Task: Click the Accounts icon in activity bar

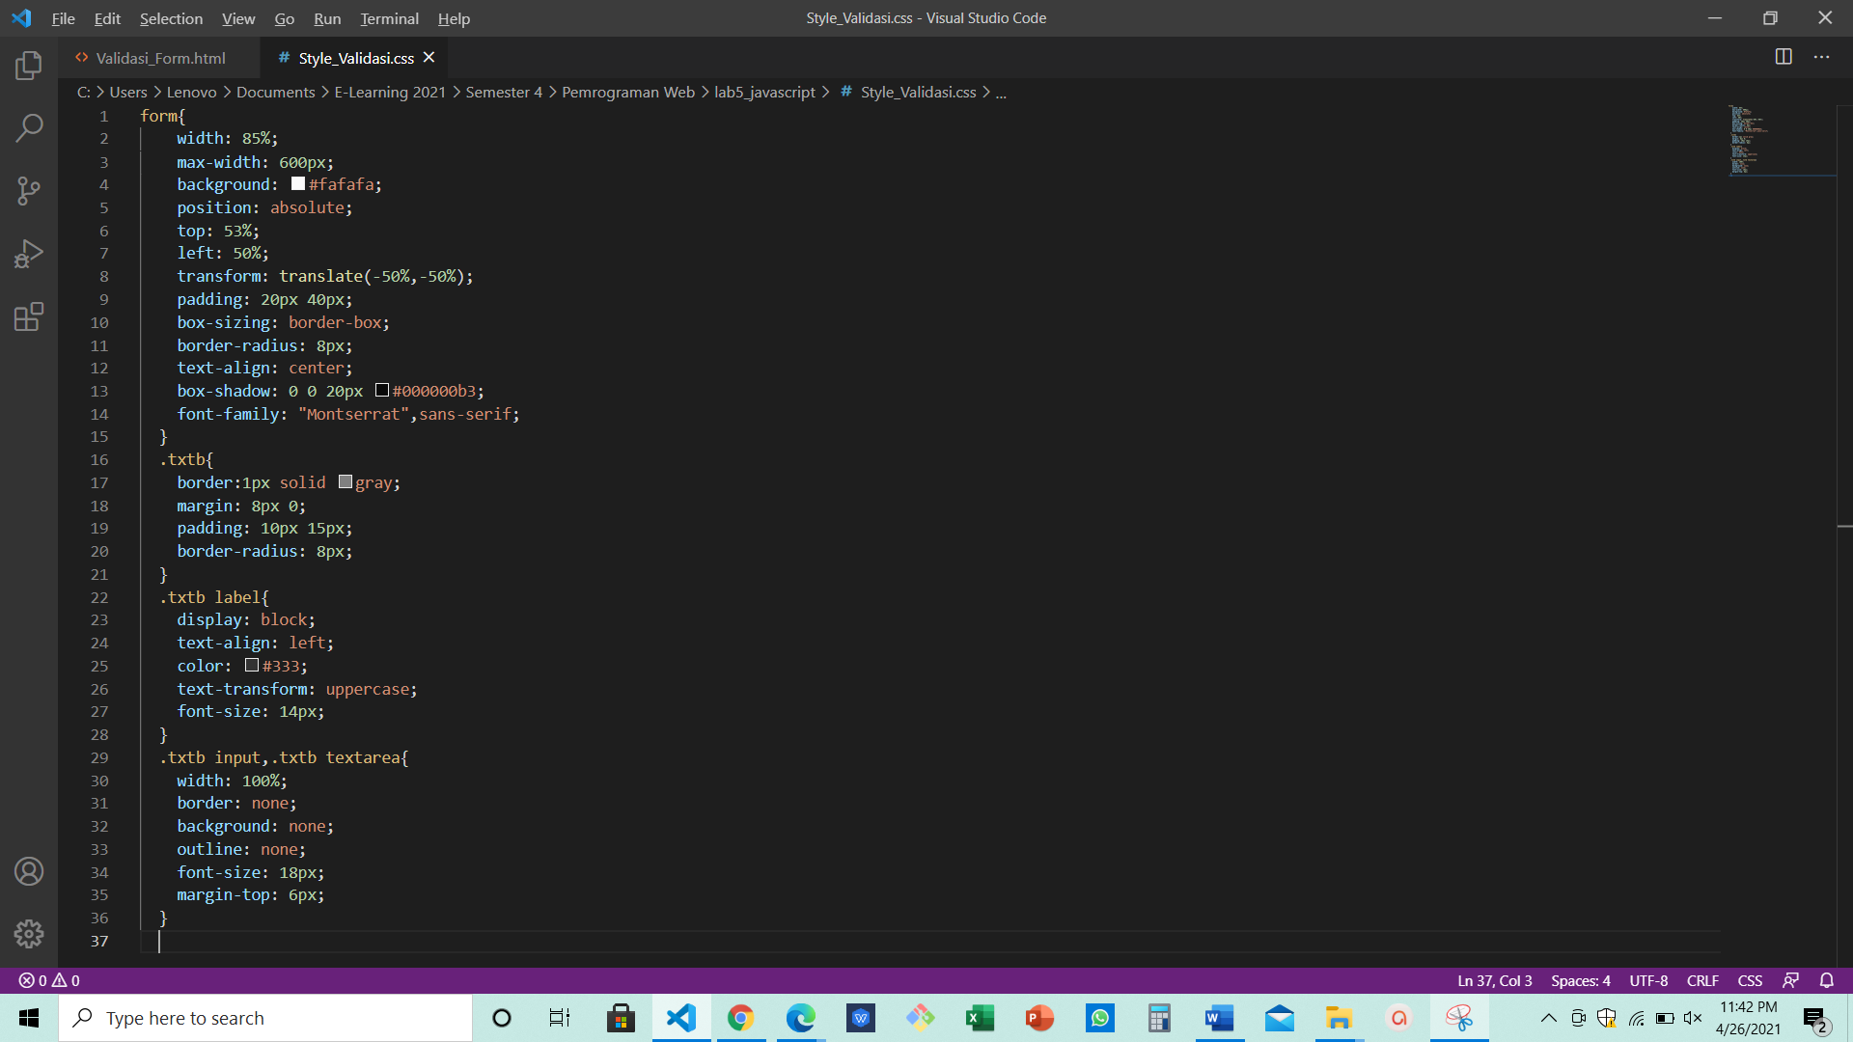Action: pos(28,871)
